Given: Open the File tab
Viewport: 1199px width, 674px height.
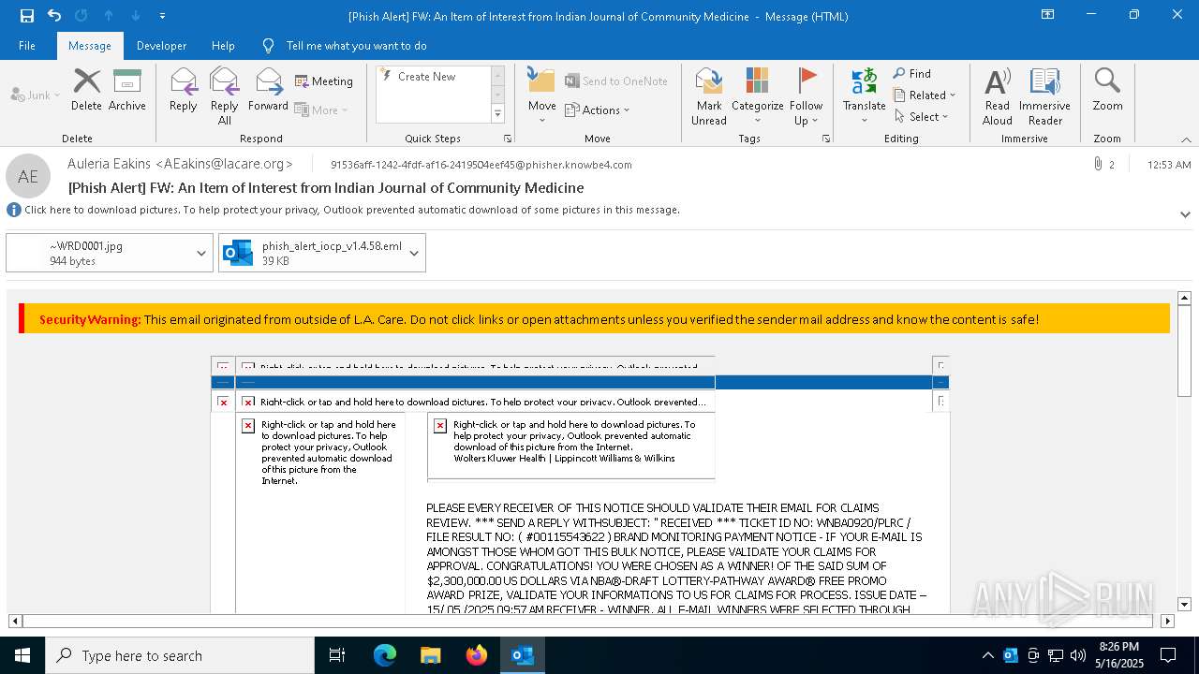Looking at the screenshot, I should (x=27, y=46).
